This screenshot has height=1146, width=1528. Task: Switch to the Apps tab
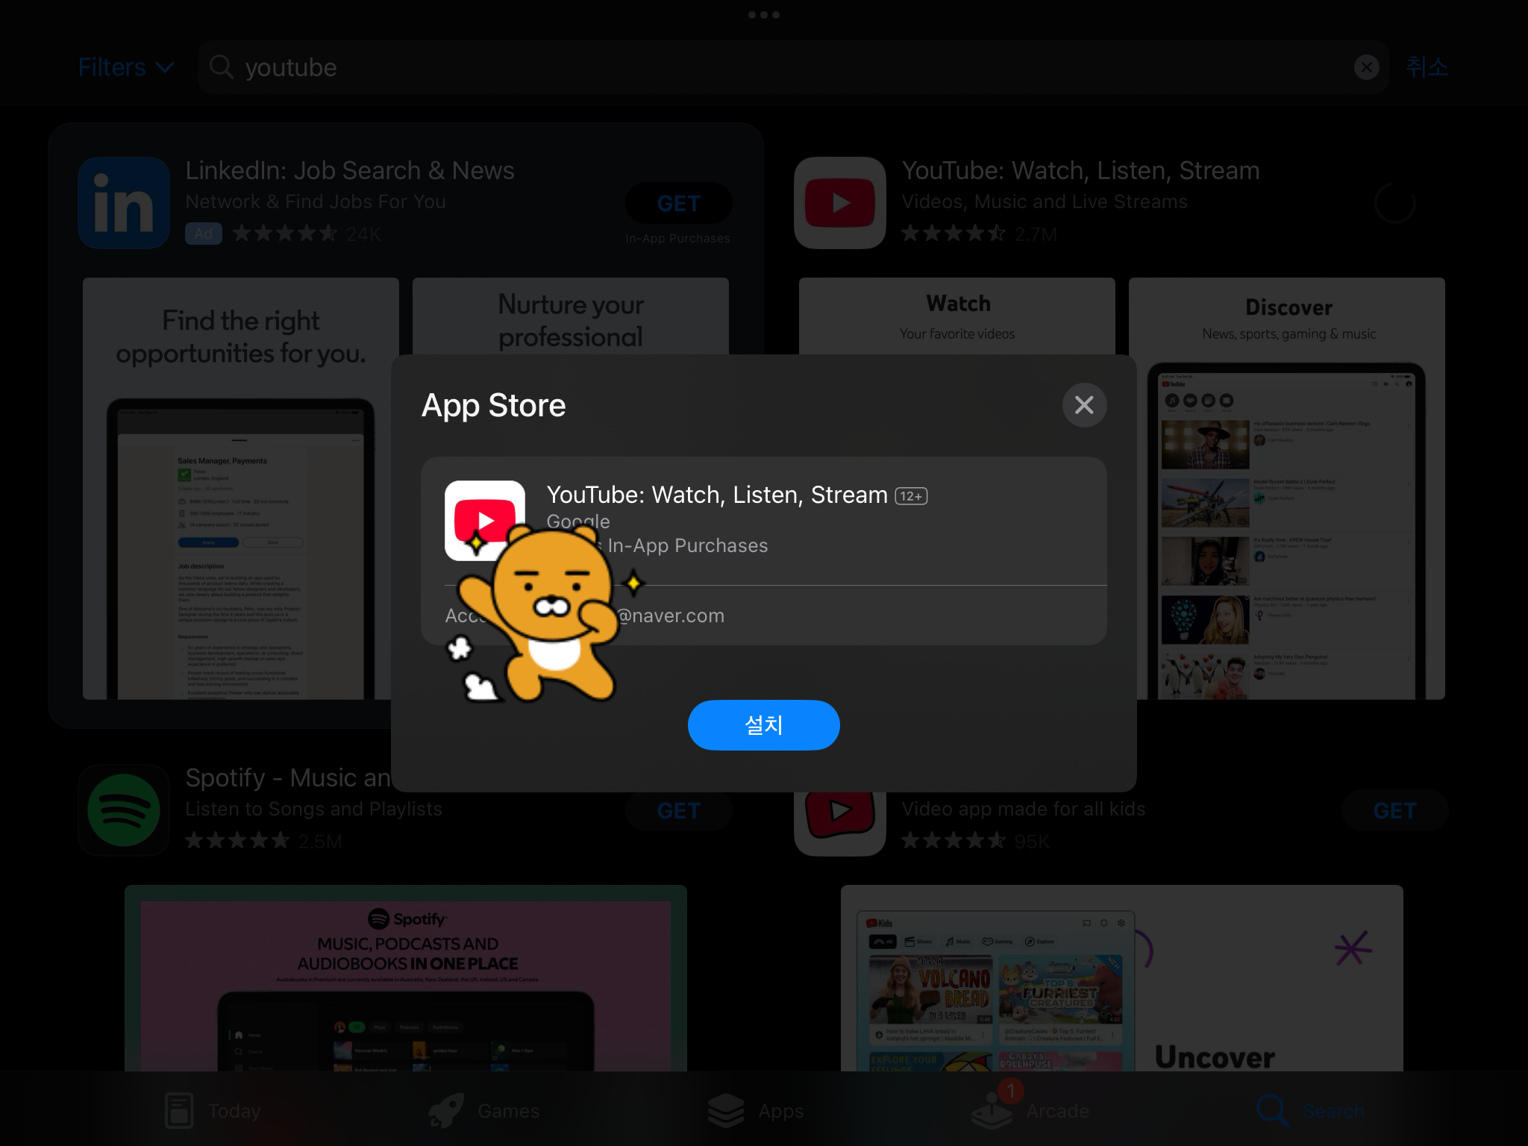(755, 1111)
